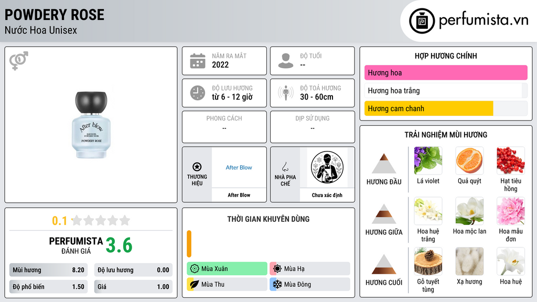Select the Lá violet note image

pos(428,160)
